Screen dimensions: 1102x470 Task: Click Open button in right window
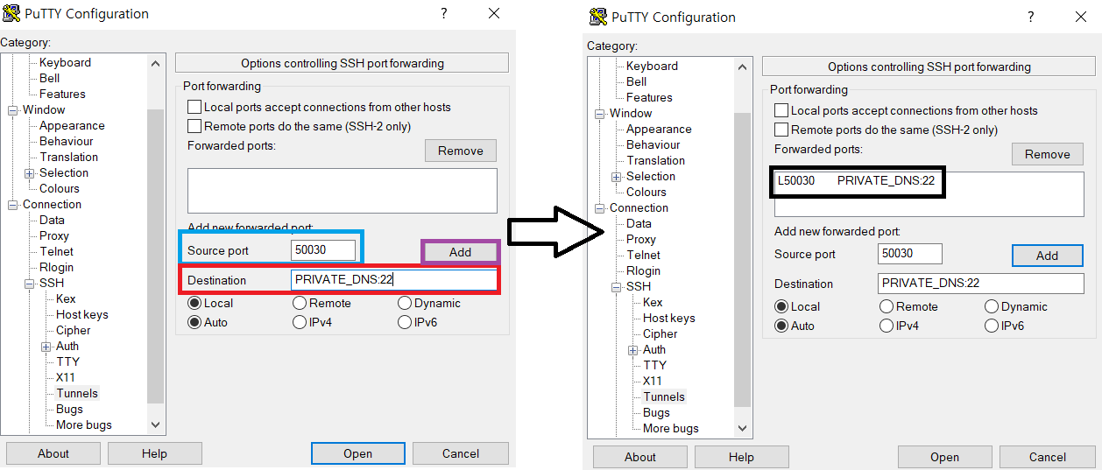(x=945, y=457)
